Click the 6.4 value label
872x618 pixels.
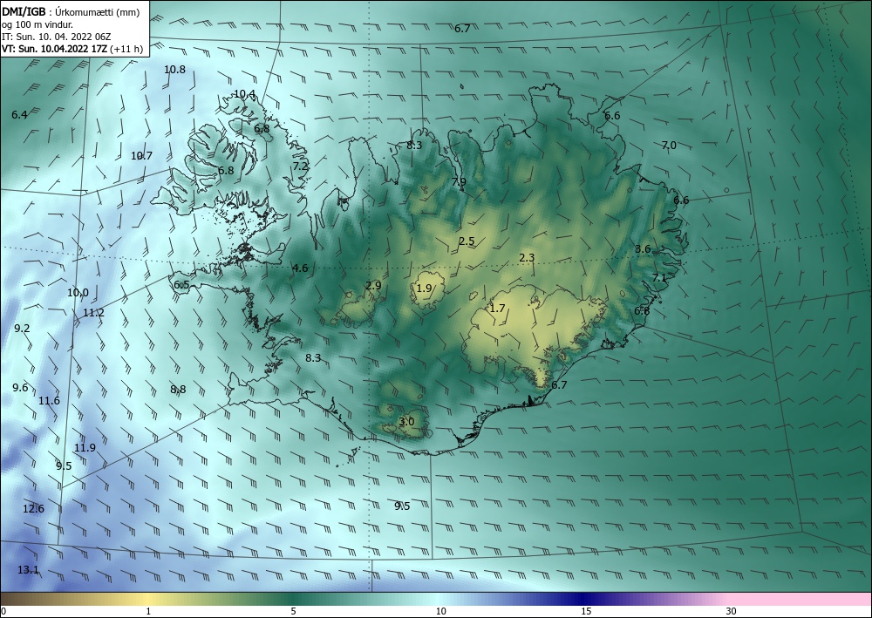pos(19,115)
